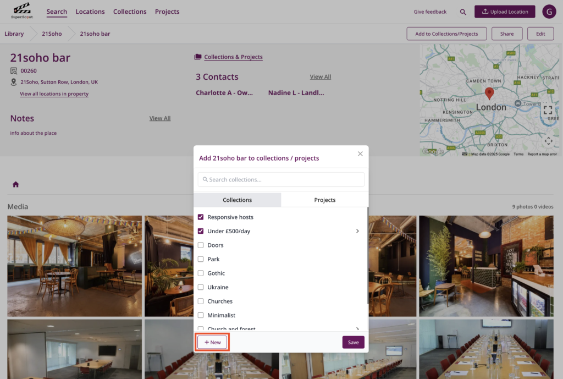Screen dimensions: 563x379
Task: Open View all locations in property link
Action: (x=54, y=94)
